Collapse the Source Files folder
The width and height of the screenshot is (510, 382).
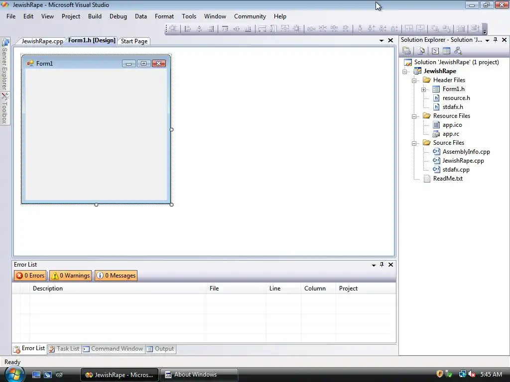click(x=414, y=143)
